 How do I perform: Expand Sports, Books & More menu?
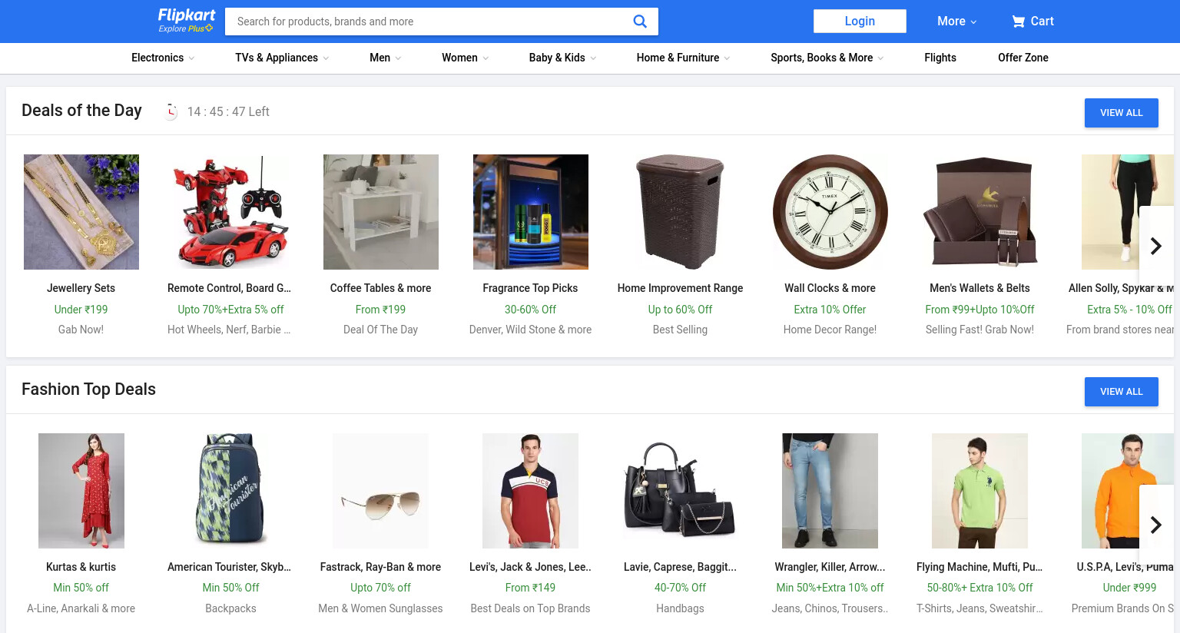pos(827,58)
